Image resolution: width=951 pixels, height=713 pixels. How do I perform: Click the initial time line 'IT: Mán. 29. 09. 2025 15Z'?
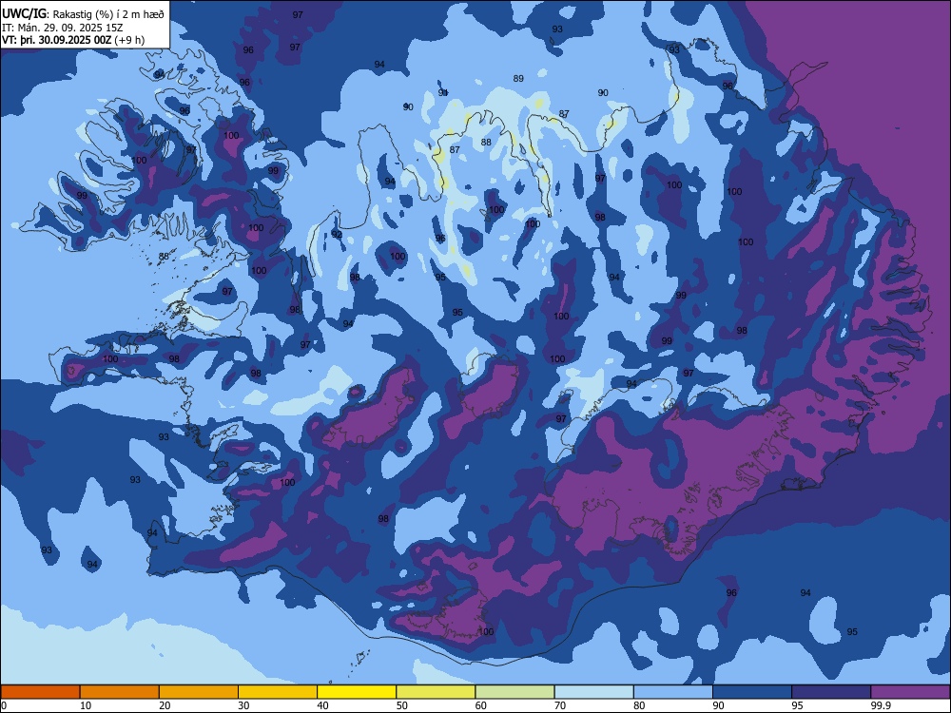coord(63,28)
